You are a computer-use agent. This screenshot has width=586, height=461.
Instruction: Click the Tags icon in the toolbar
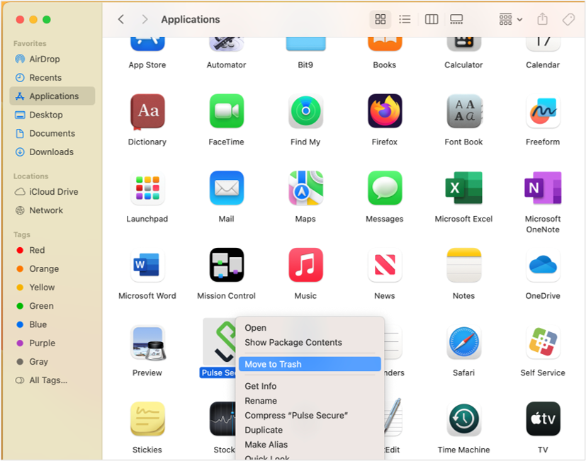click(x=568, y=19)
